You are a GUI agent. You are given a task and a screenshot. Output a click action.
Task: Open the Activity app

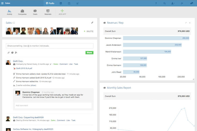tap(10, 12)
